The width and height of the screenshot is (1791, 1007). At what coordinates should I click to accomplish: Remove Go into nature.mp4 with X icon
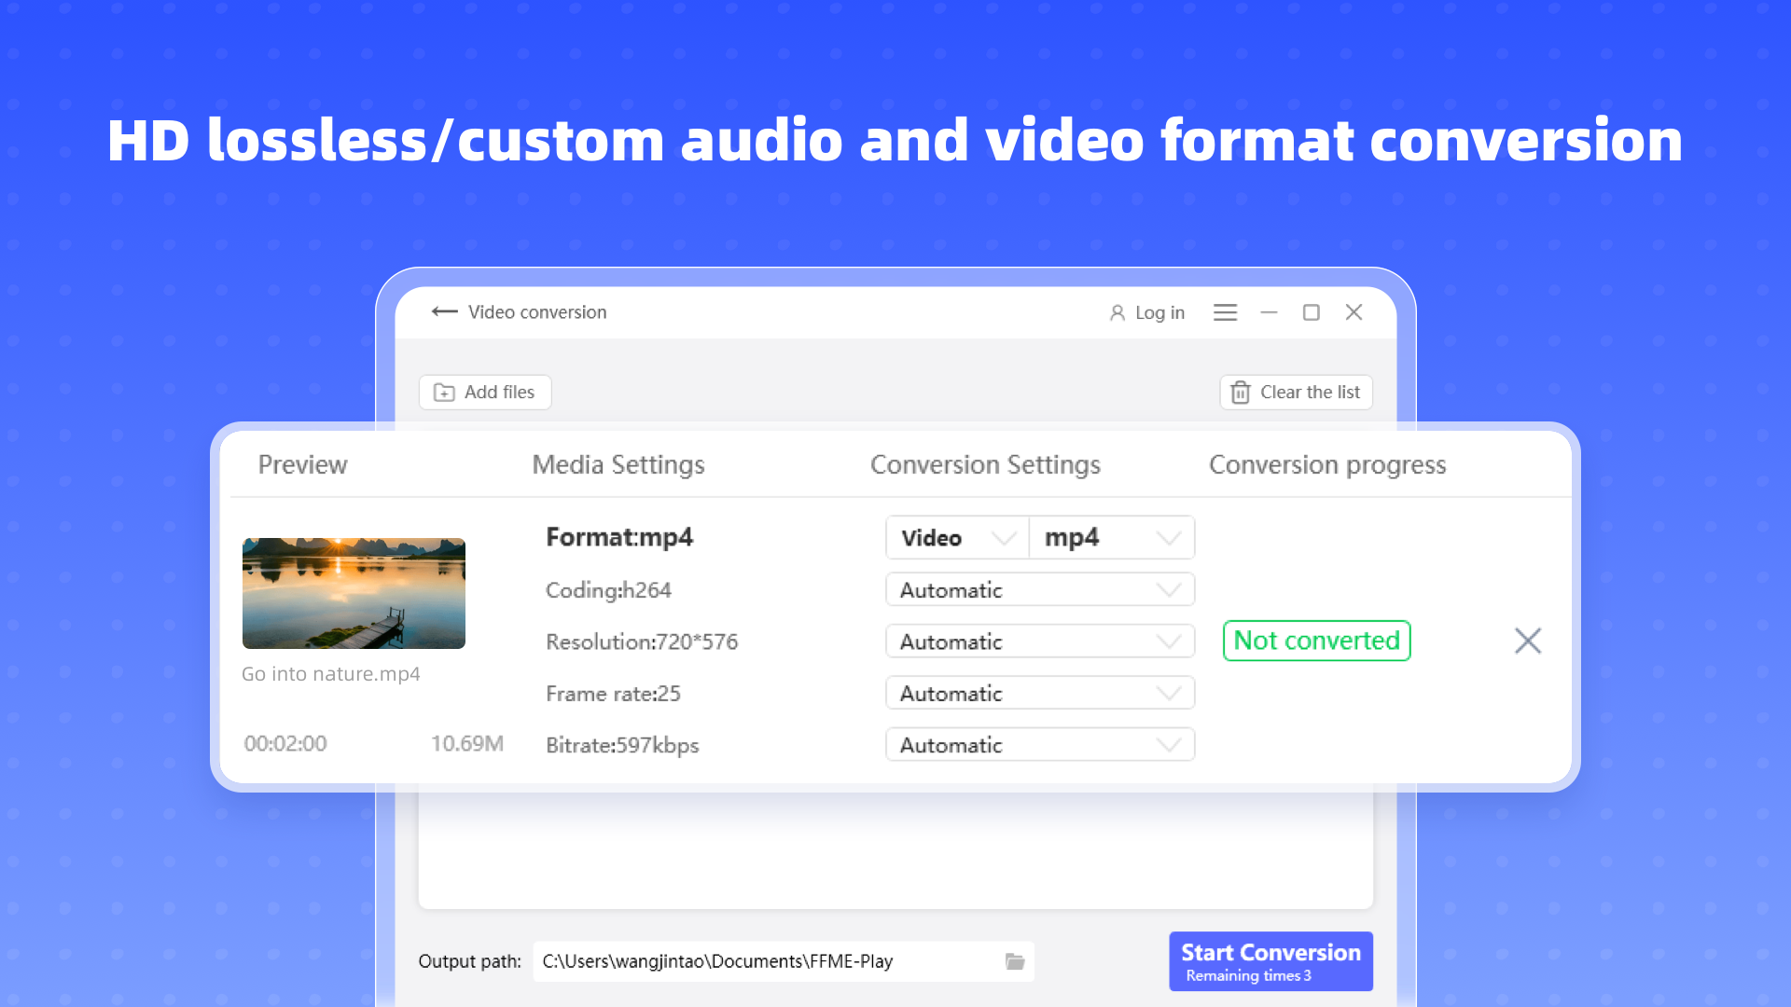(1527, 641)
